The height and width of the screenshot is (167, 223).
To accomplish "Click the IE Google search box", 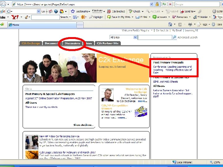I will click(x=197, y=4).
